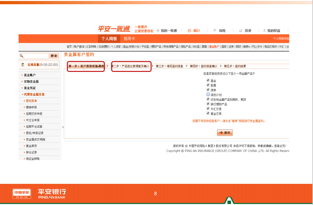Viewport: 313px width, 205px height.
Task: Click the home icon beside 我的一账通
Action: pos(158,31)
